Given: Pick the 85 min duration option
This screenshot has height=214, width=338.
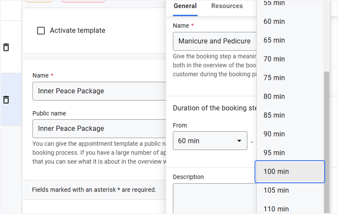Looking at the screenshot, I should (290, 115).
